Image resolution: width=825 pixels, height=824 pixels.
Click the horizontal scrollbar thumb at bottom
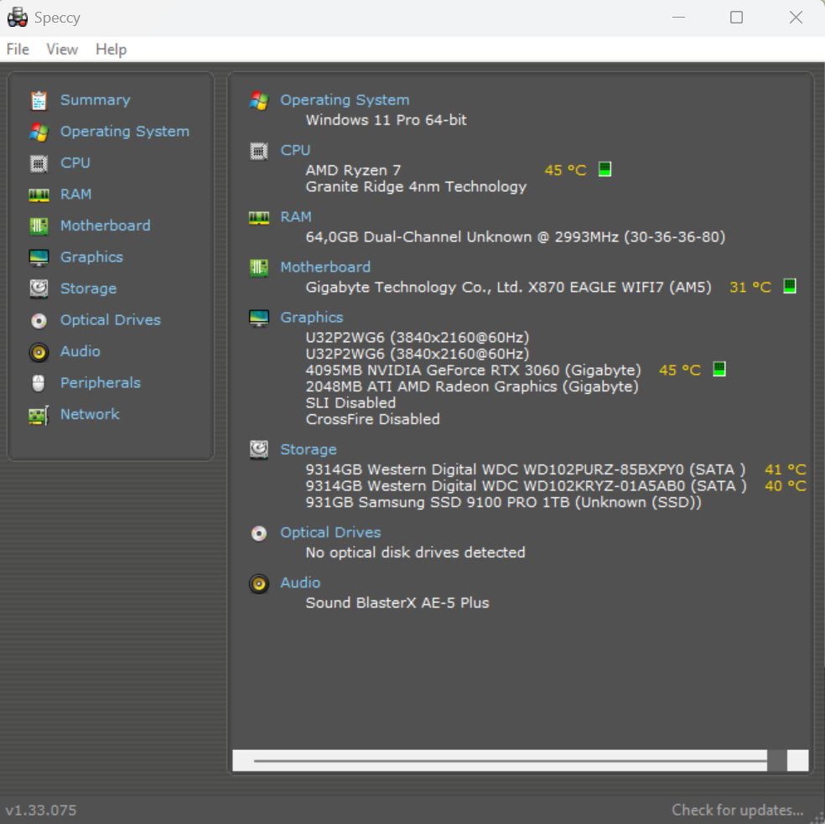point(777,761)
